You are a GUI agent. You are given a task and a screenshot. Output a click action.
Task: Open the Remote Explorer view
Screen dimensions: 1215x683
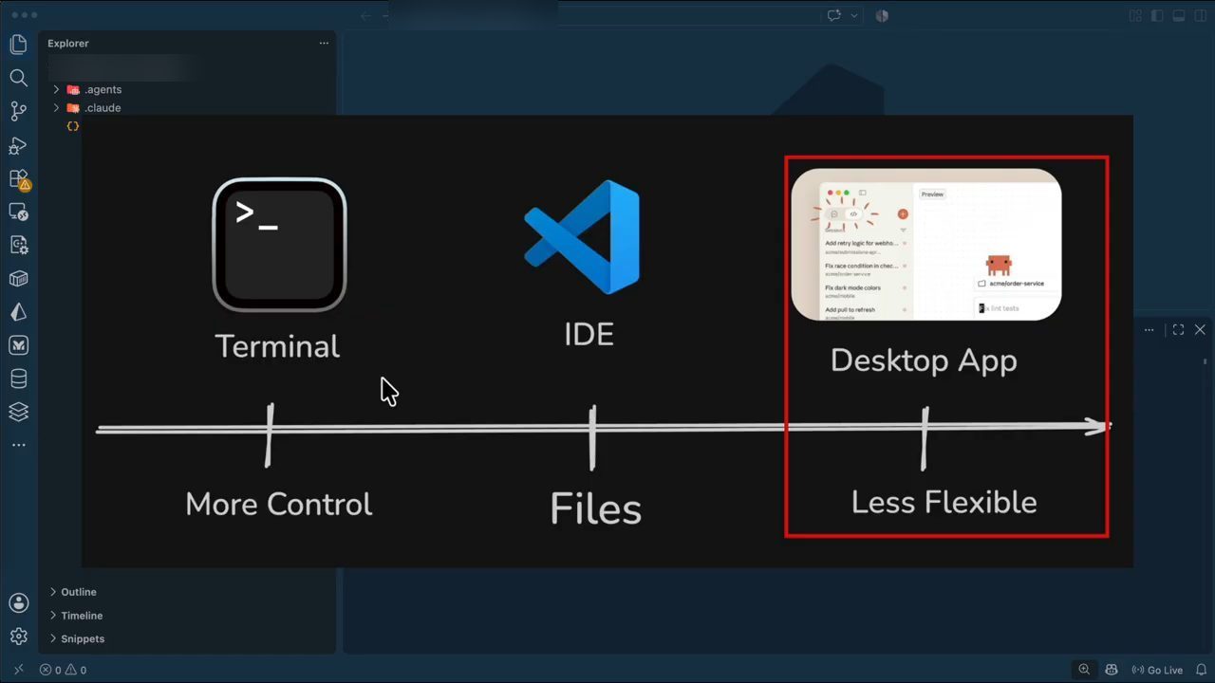[x=18, y=212]
